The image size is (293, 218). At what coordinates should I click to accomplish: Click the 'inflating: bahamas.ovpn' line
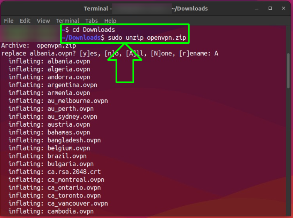click(x=49, y=133)
